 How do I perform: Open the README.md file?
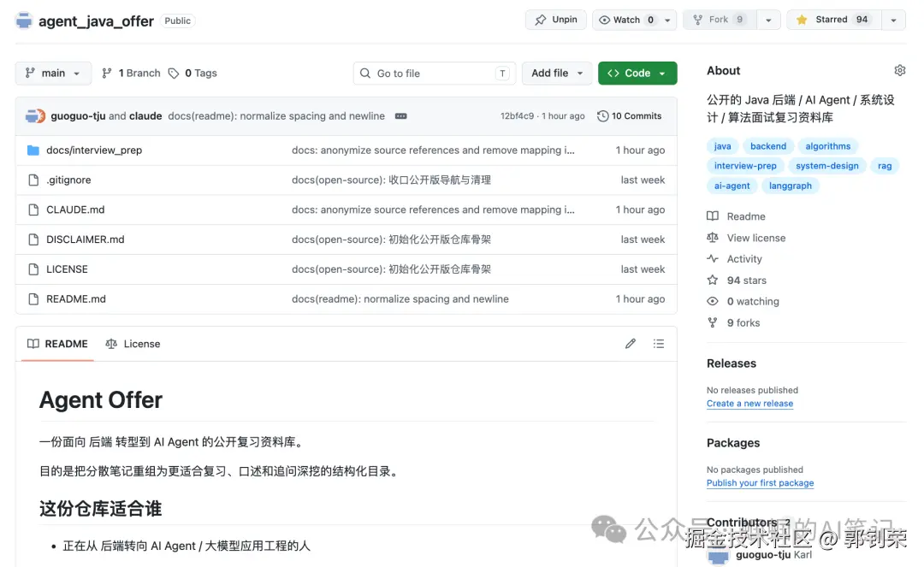tap(76, 299)
